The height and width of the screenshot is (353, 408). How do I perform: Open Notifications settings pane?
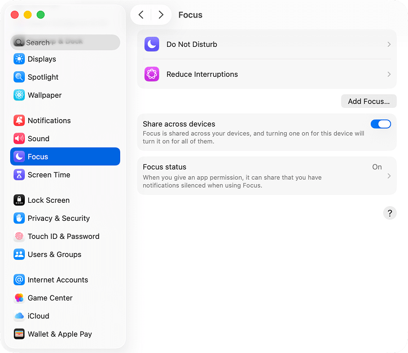point(65,120)
